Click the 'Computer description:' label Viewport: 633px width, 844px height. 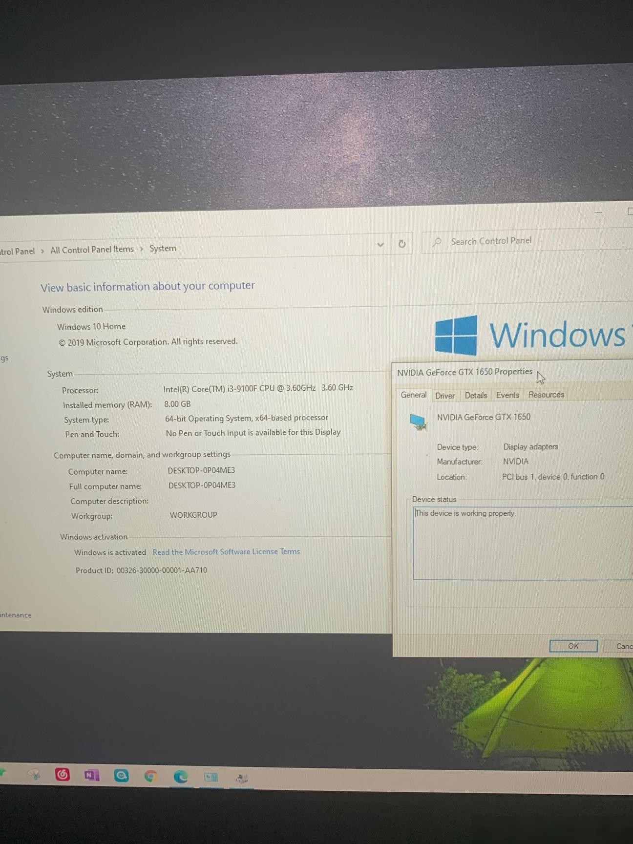click(x=109, y=501)
